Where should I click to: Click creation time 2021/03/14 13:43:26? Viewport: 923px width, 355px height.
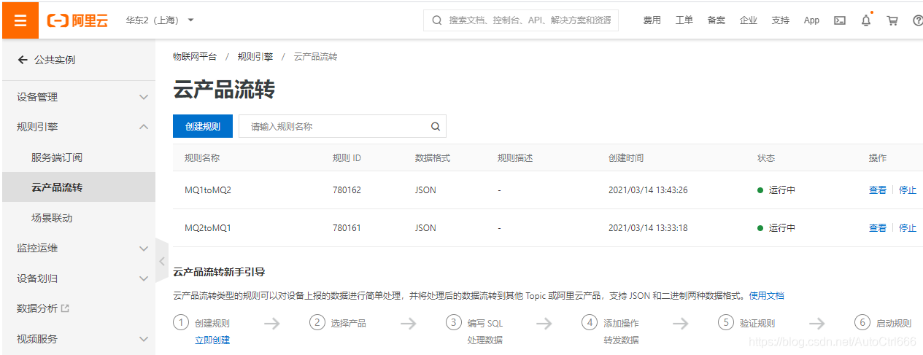click(648, 190)
